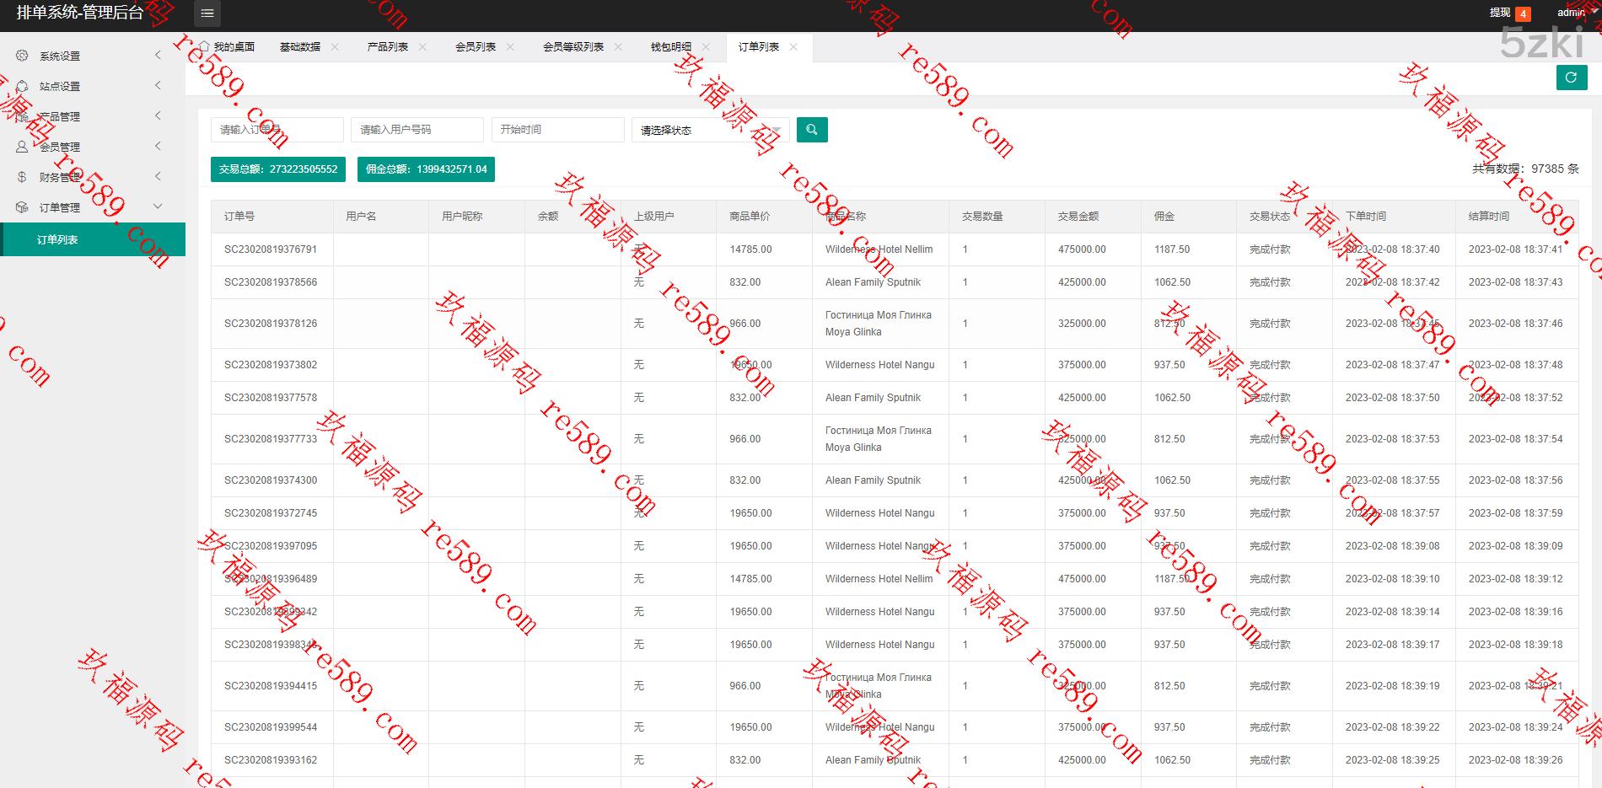Screen dimensions: 1602x788
Task: Switch to the 会员列表 tab
Action: (x=476, y=47)
